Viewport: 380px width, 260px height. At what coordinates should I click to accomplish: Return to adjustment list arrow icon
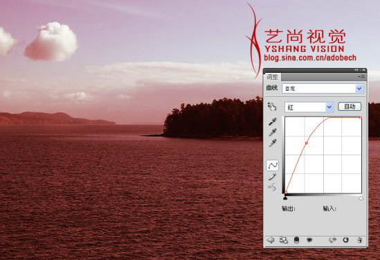click(271, 240)
